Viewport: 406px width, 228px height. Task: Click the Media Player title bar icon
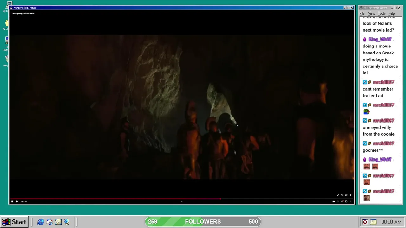pyautogui.click(x=11, y=8)
